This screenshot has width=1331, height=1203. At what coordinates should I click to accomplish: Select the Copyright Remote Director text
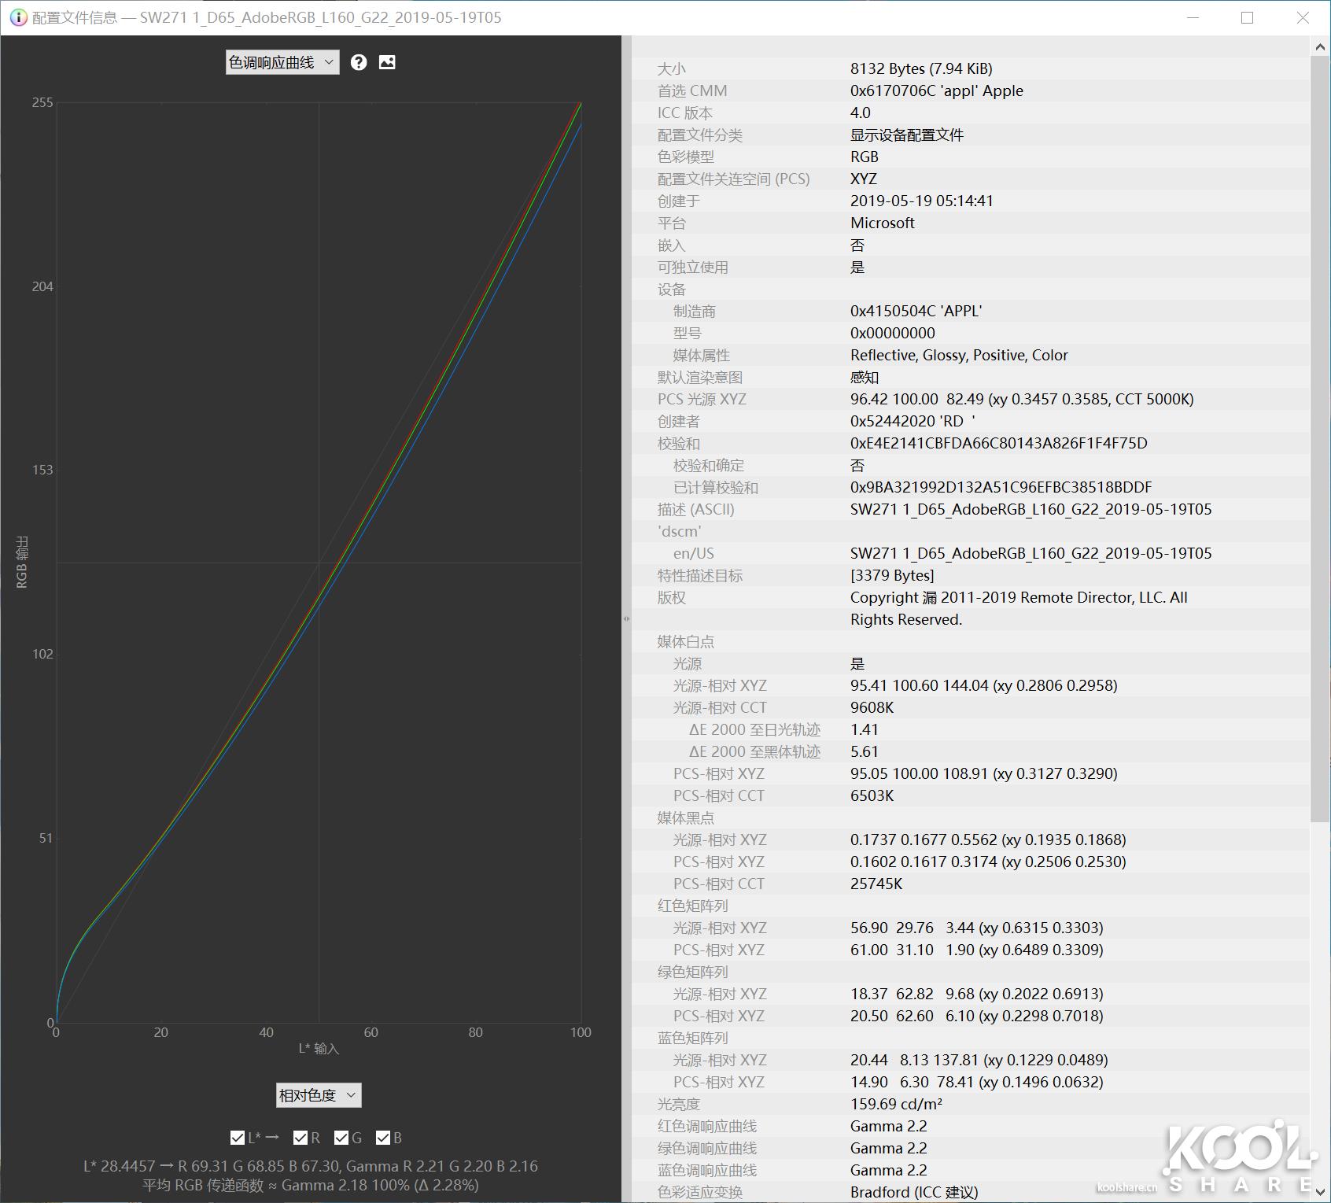tap(1015, 597)
